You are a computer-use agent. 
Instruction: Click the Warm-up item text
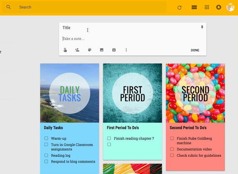click(x=59, y=139)
